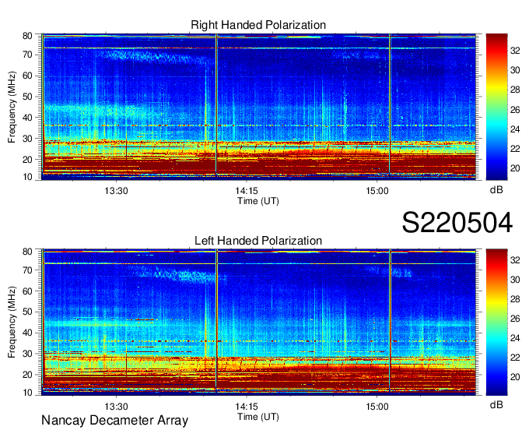
Task: Click the 15:00 tick label under the top plot
Action: 377,191
